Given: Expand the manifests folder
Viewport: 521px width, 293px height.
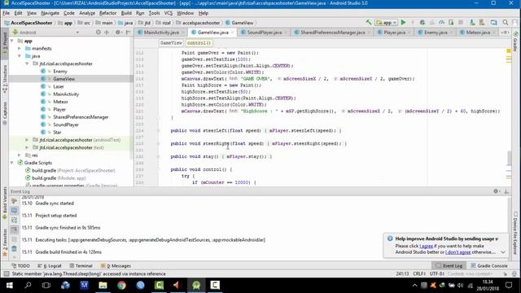Looking at the screenshot, I should click(x=20, y=48).
